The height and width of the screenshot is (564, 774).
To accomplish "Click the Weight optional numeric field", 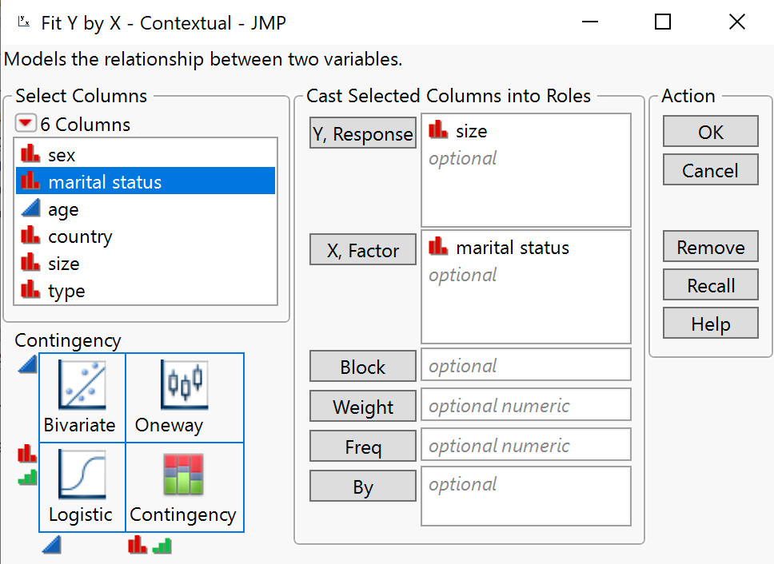I will (525, 406).
